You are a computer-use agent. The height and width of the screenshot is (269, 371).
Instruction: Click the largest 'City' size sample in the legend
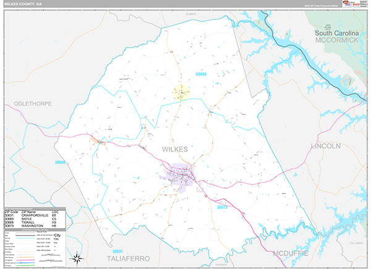(x=58, y=235)
